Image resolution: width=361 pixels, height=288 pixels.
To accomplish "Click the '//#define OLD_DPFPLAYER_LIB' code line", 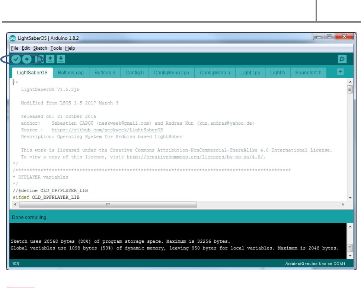I will pyautogui.click(x=50, y=191).
